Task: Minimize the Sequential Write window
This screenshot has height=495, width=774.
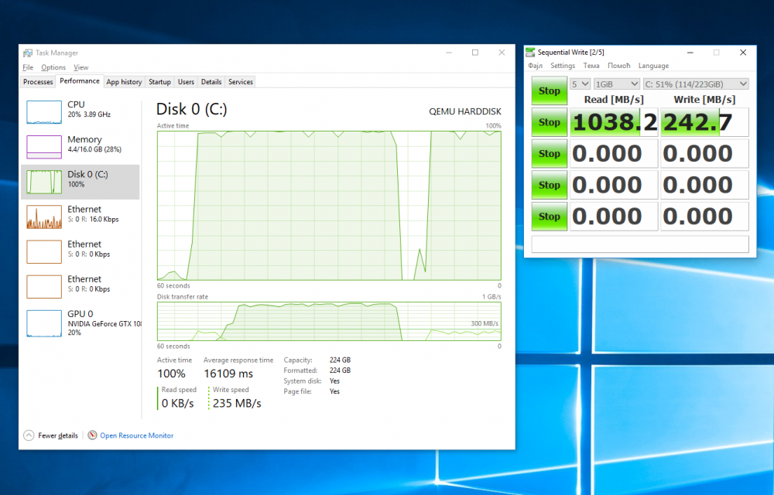Action: pos(690,53)
